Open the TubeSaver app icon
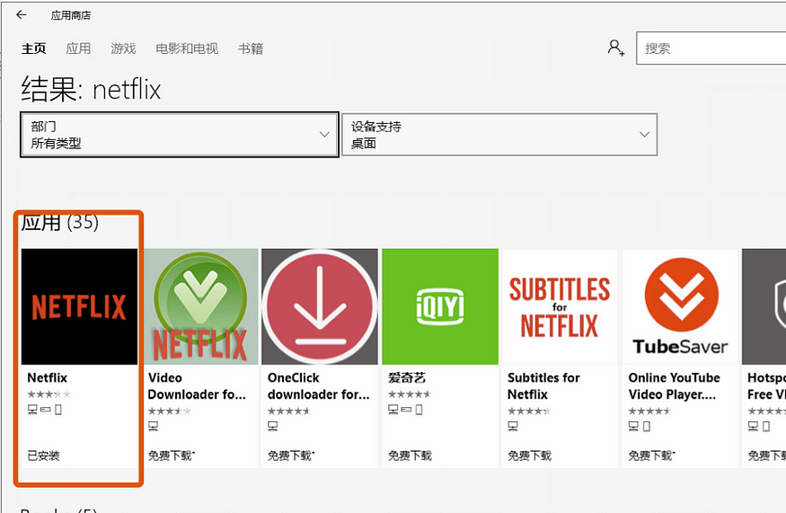Viewport: 786px width, 513px height. pos(681,306)
